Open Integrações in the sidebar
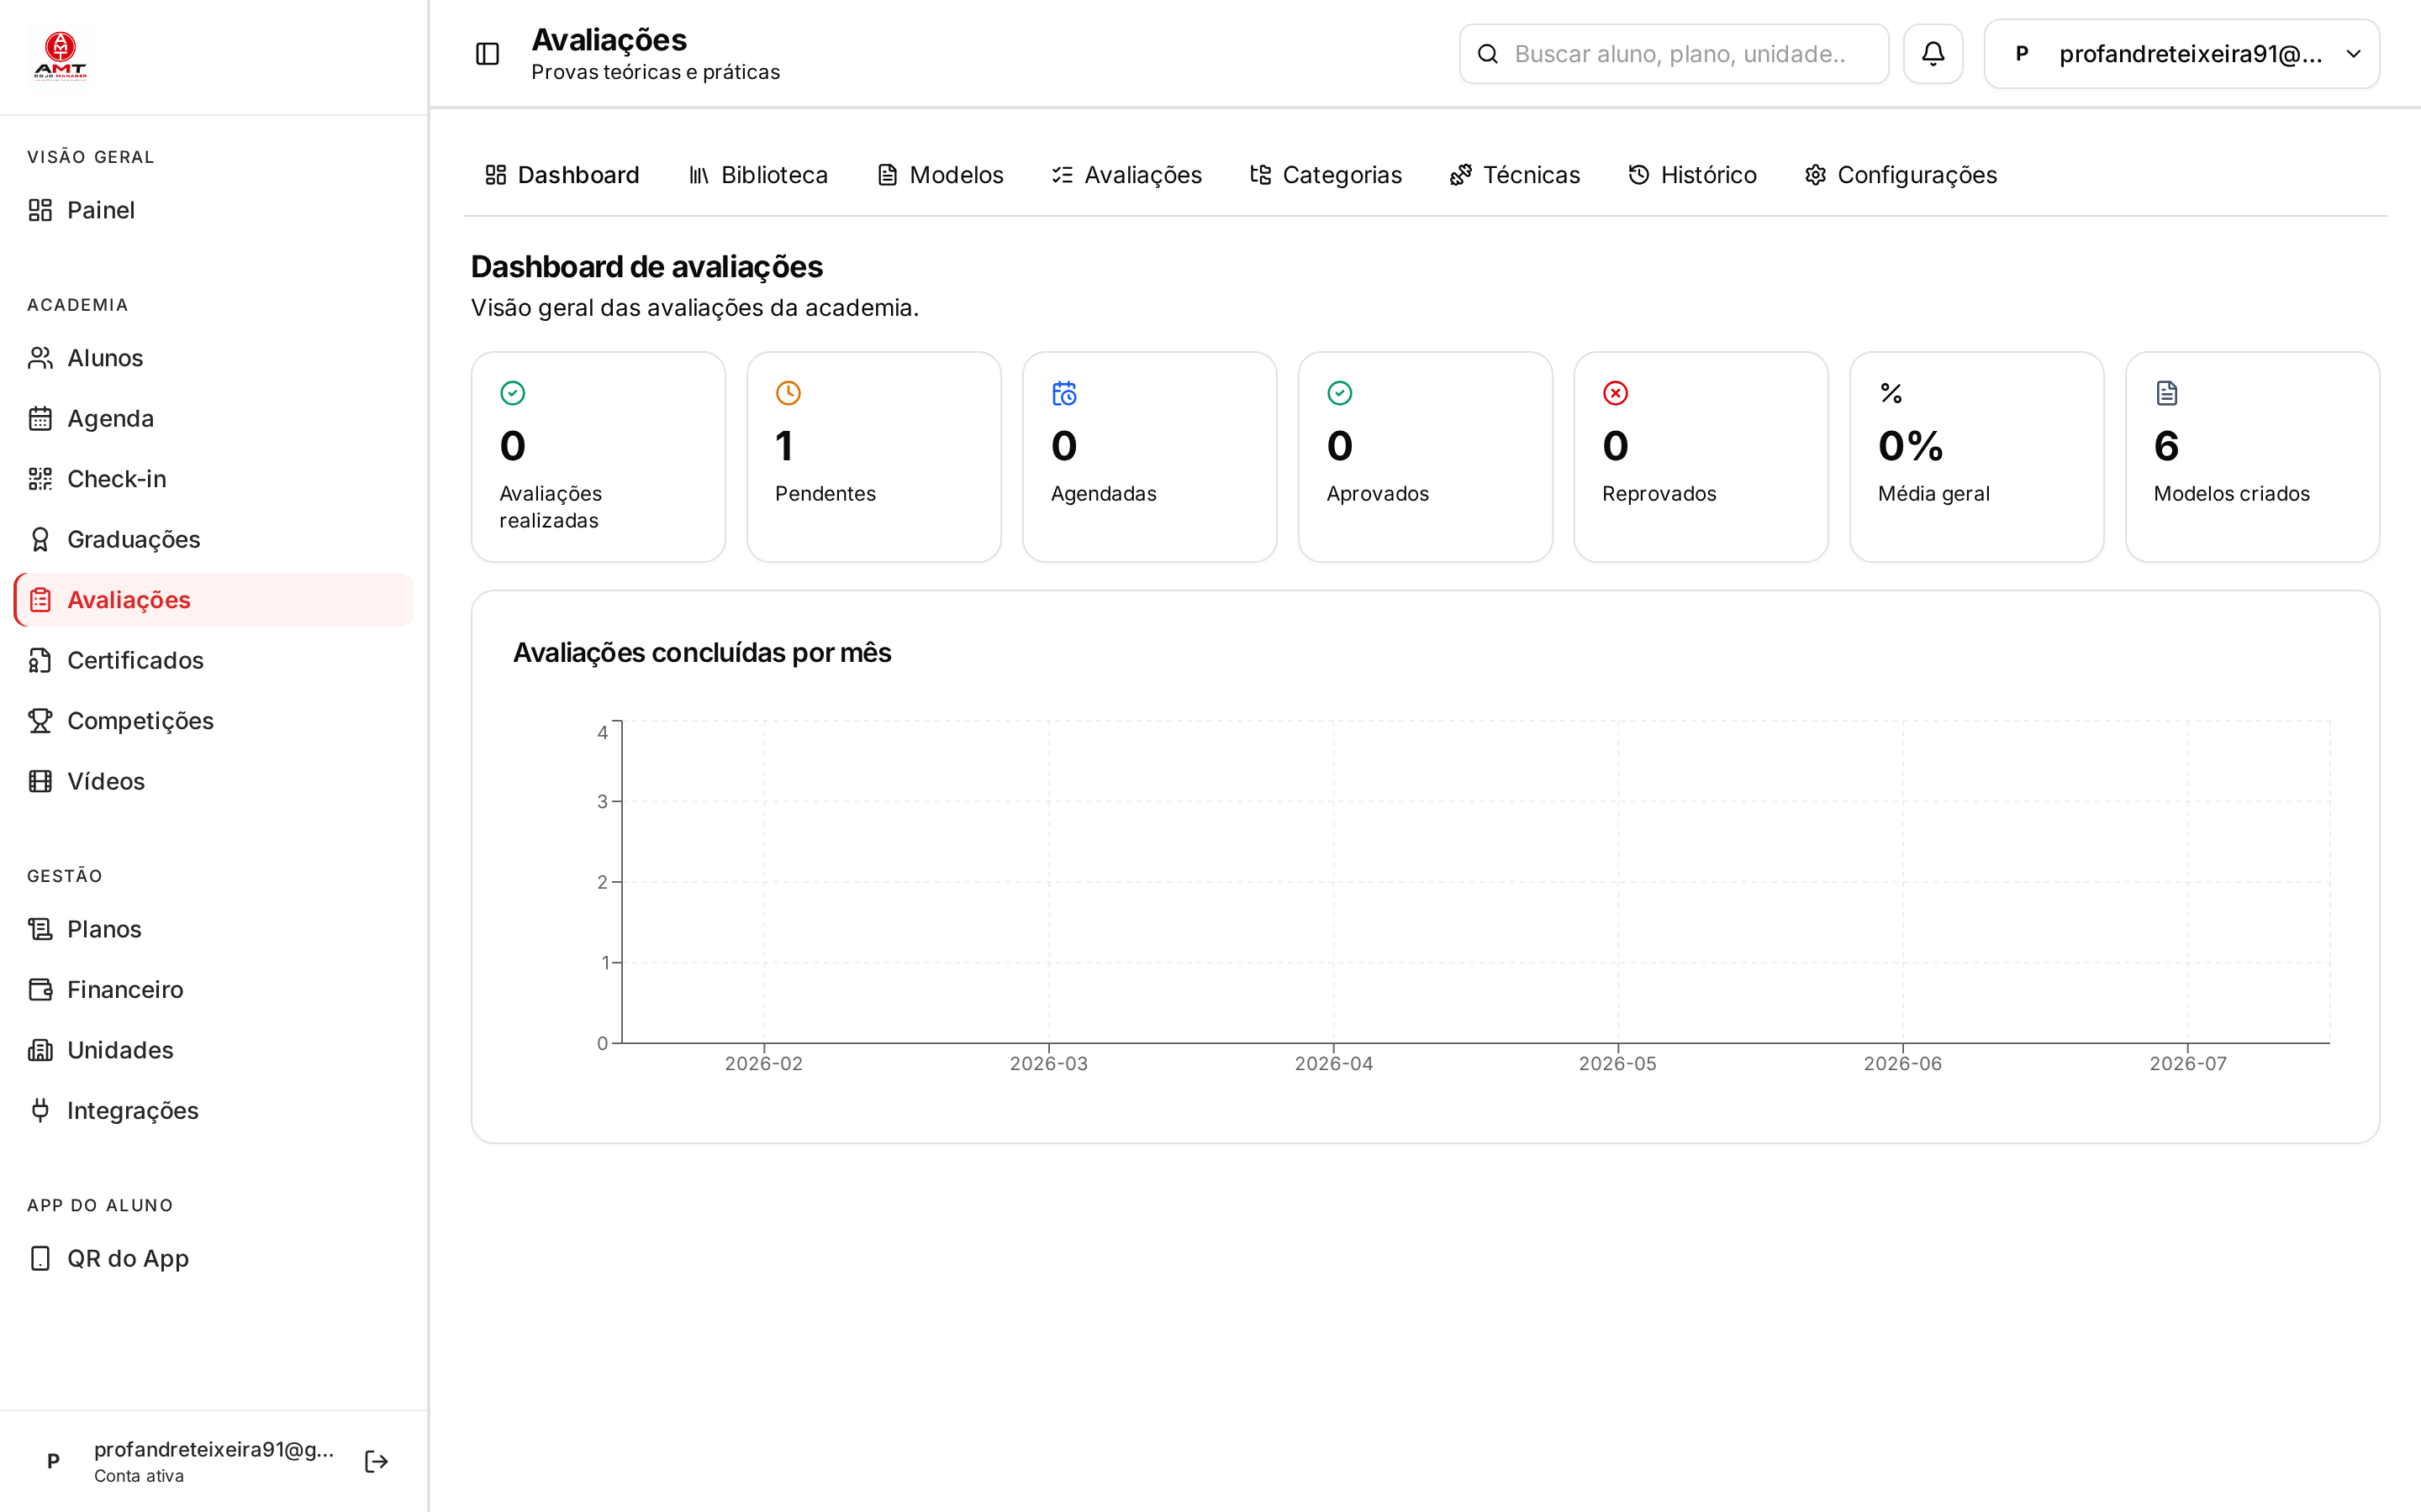This screenshot has width=2421, height=1512. pyautogui.click(x=214, y=1110)
